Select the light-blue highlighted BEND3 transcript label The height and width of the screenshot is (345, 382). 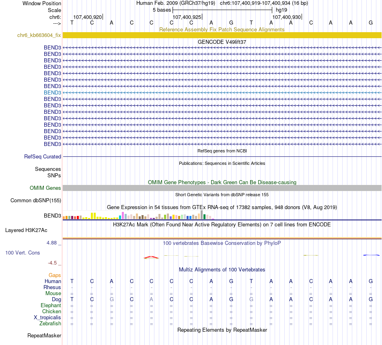click(x=52, y=92)
